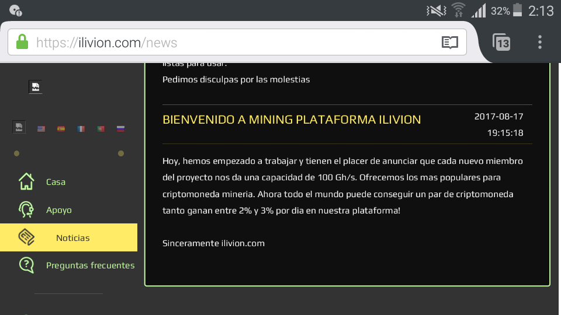Tap the battery status icon

[517, 10]
